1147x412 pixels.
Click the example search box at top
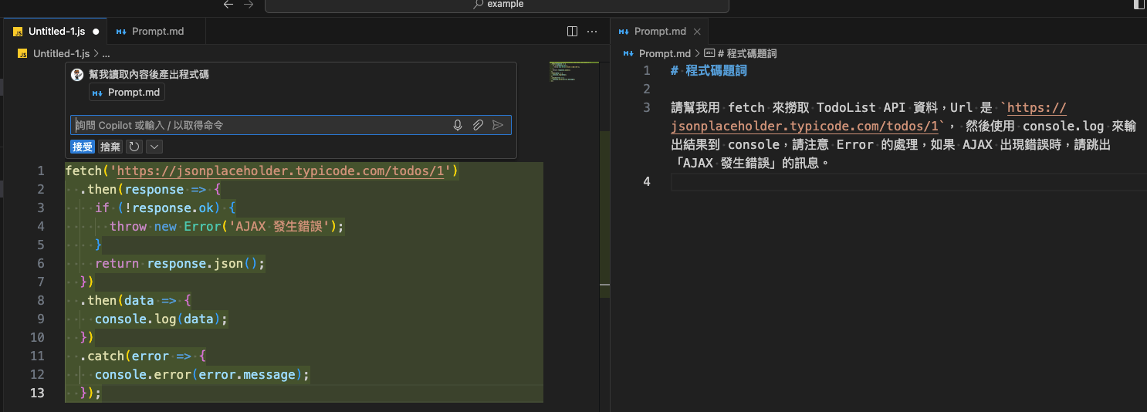pyautogui.click(x=496, y=5)
